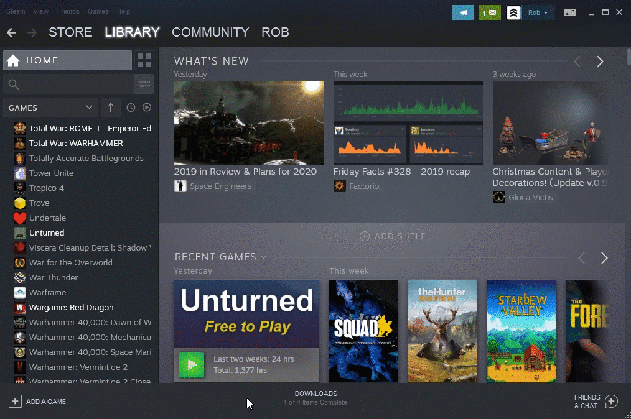Click ADD A GAME label
The width and height of the screenshot is (631, 419).
pos(46,402)
